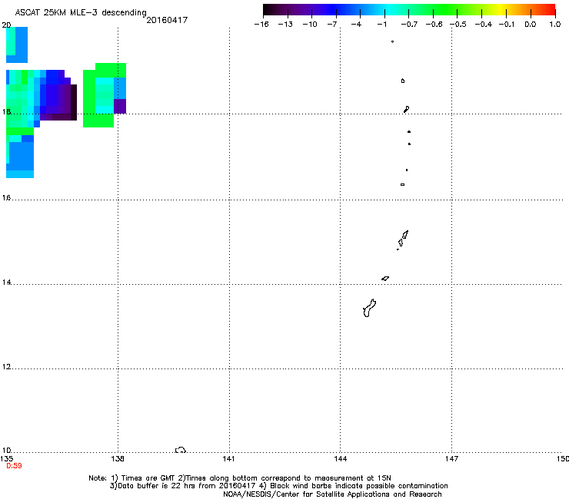Select the -0.7 colorbar tick label
The image size is (569, 499).
click(x=409, y=25)
